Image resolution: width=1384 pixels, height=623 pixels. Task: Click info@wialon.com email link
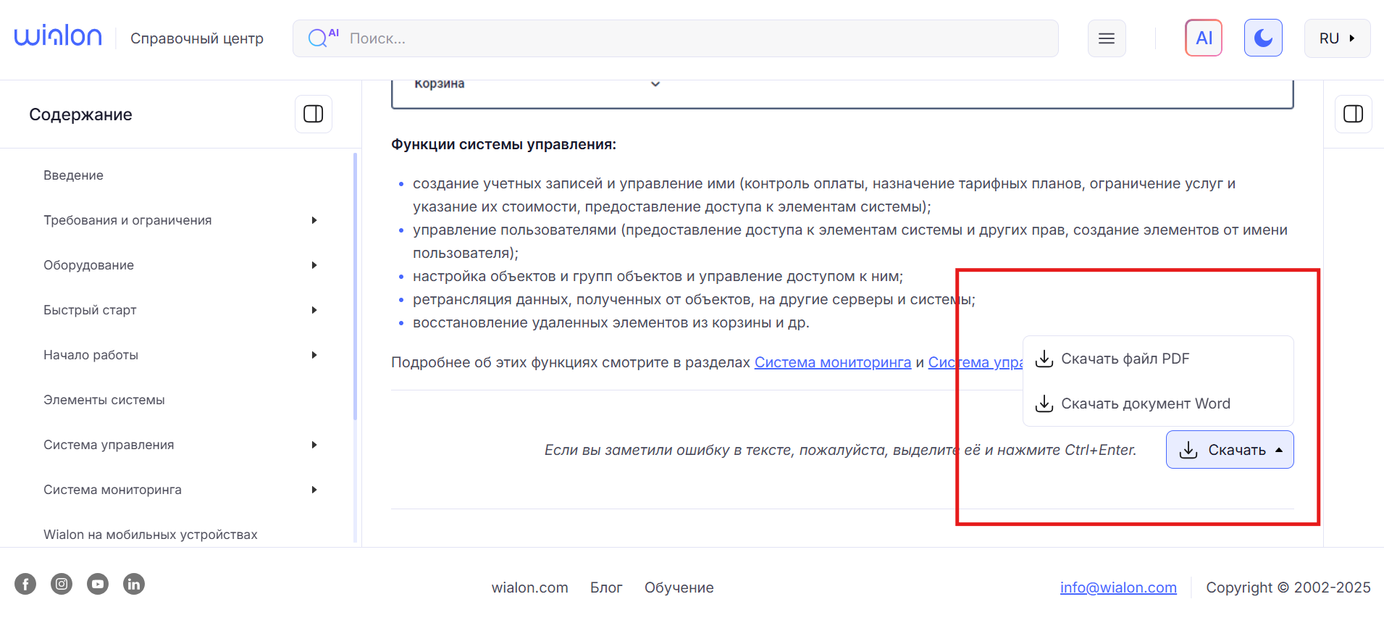(1118, 588)
